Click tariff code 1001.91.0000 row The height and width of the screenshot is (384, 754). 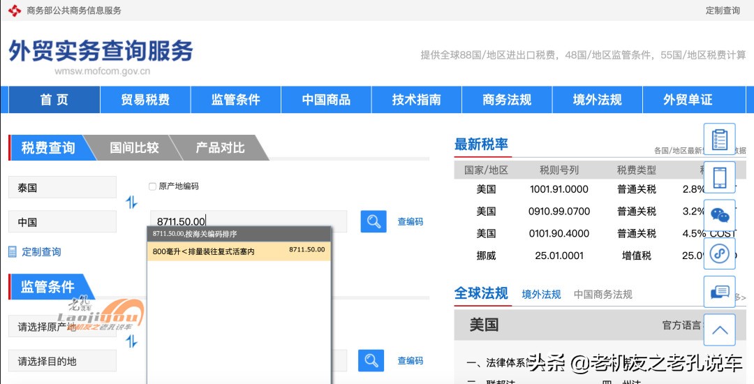[559, 189]
